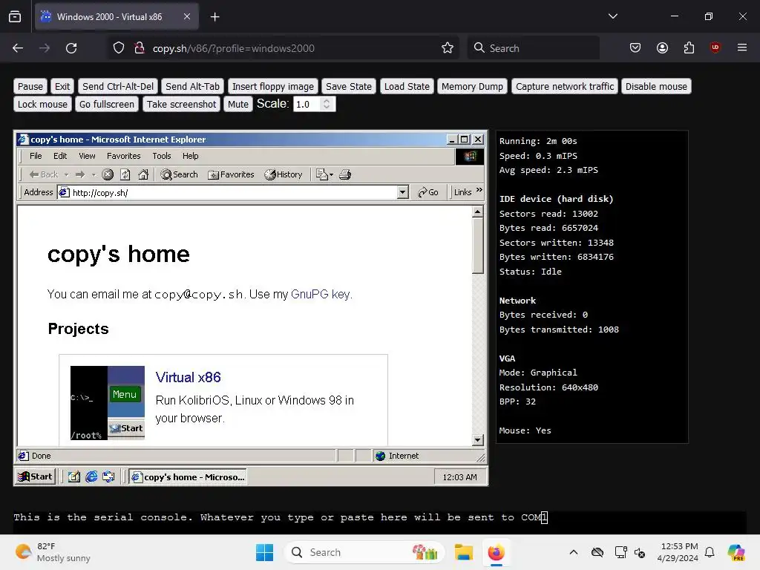Open Firefox list all tabs chevron
Image resolution: width=760 pixels, height=570 pixels.
coord(612,16)
